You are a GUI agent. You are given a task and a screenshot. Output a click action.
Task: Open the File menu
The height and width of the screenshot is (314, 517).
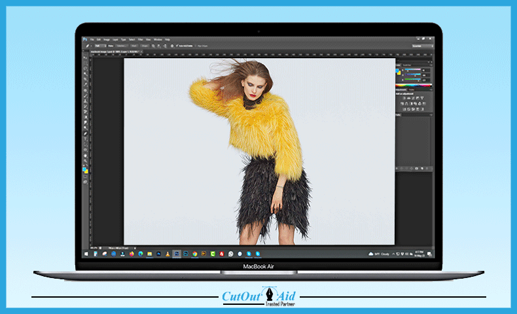pos(92,39)
